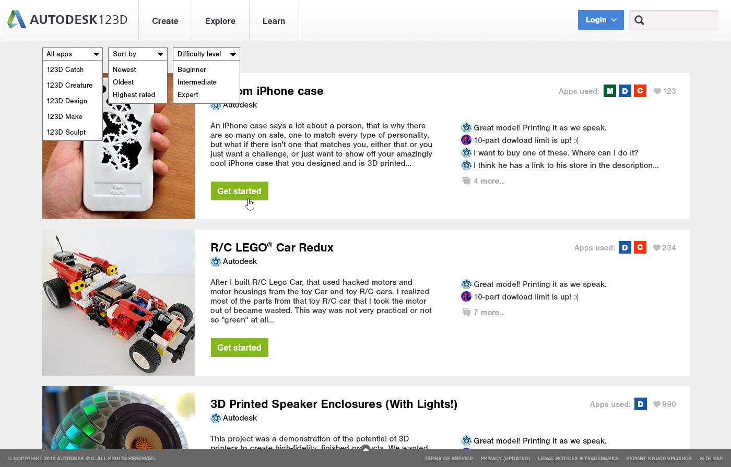Click avatar beside LEGO Car '10-part dowload' comment
Image resolution: width=731 pixels, height=467 pixels.
[466, 297]
